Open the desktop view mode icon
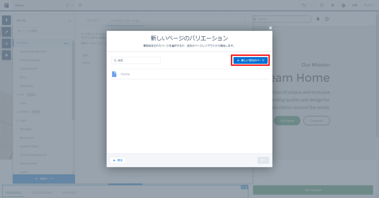This screenshot has width=379, height=198. 322,5
